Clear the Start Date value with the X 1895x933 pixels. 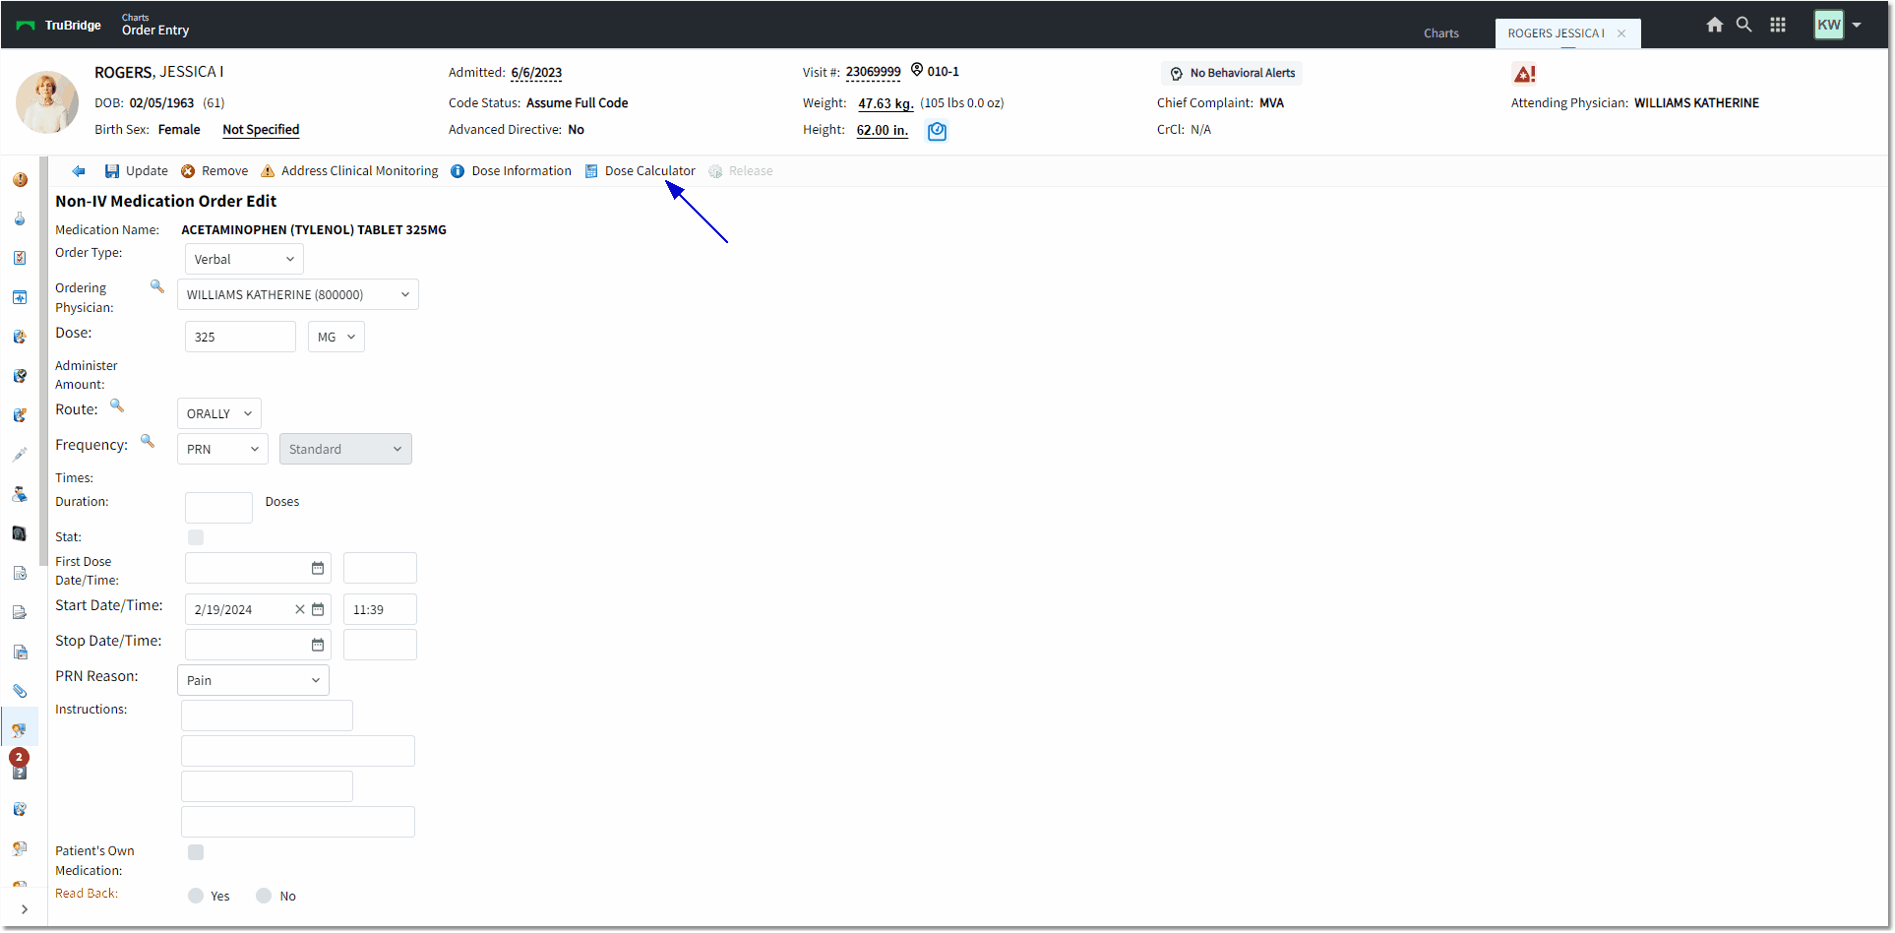click(300, 609)
